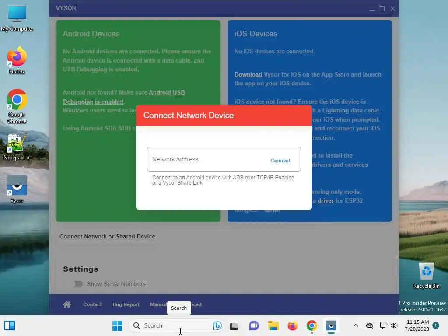Screen dimensions: 448x336
Task: Launch Firefox from the taskbar
Action: coord(292,325)
